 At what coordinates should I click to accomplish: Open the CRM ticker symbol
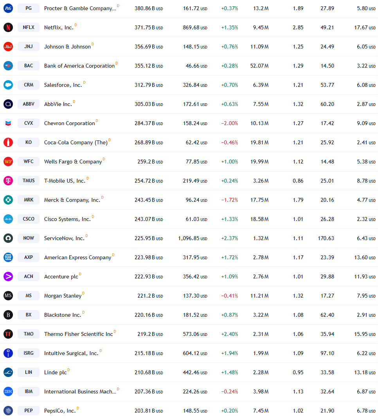(29, 85)
